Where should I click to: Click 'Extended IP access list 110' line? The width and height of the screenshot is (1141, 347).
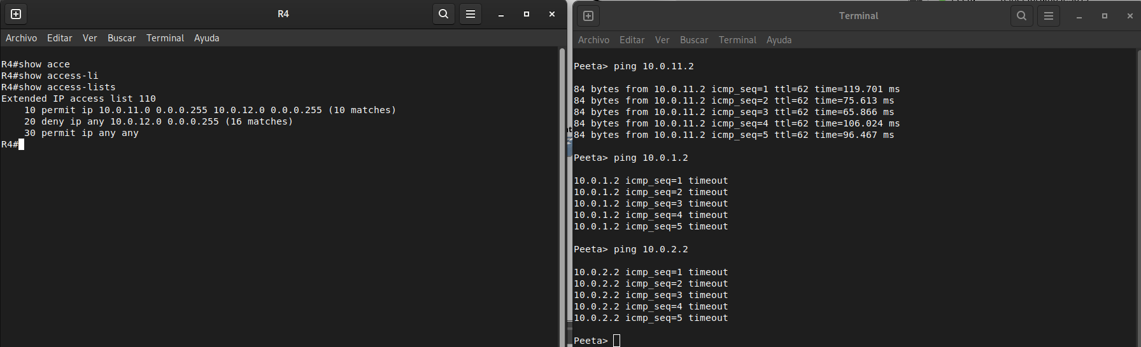78,99
